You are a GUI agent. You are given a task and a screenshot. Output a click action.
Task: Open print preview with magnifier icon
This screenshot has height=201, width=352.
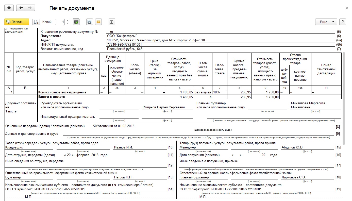click(36, 22)
